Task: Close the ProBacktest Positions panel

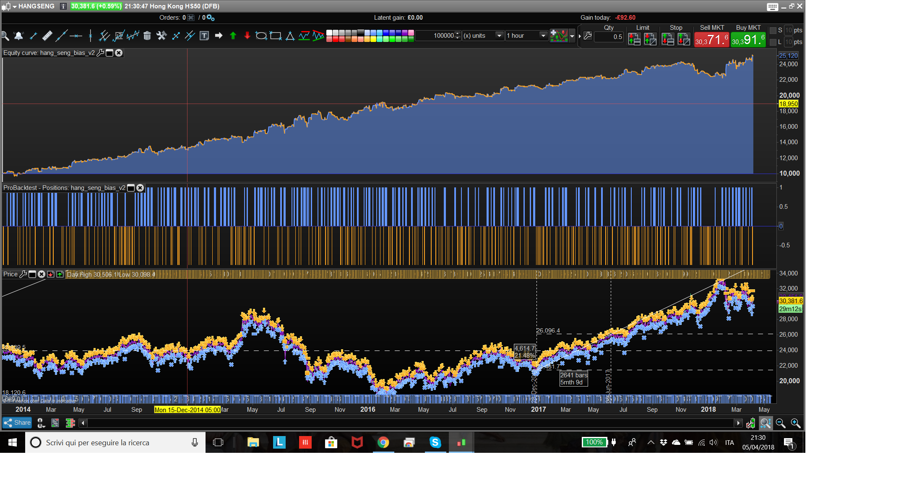Action: [141, 188]
